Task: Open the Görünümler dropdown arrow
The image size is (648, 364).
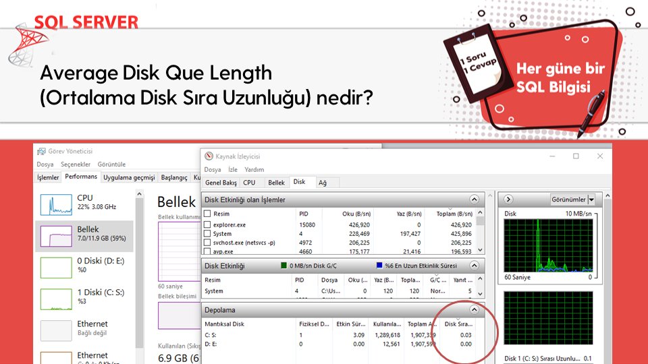Action: (x=591, y=200)
